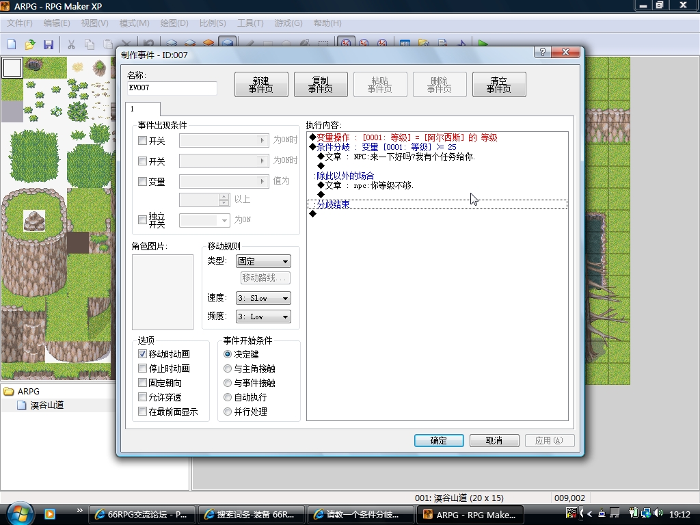Click the Cut scissors toolbar icon
Screen dimensions: 700x525
71,44
